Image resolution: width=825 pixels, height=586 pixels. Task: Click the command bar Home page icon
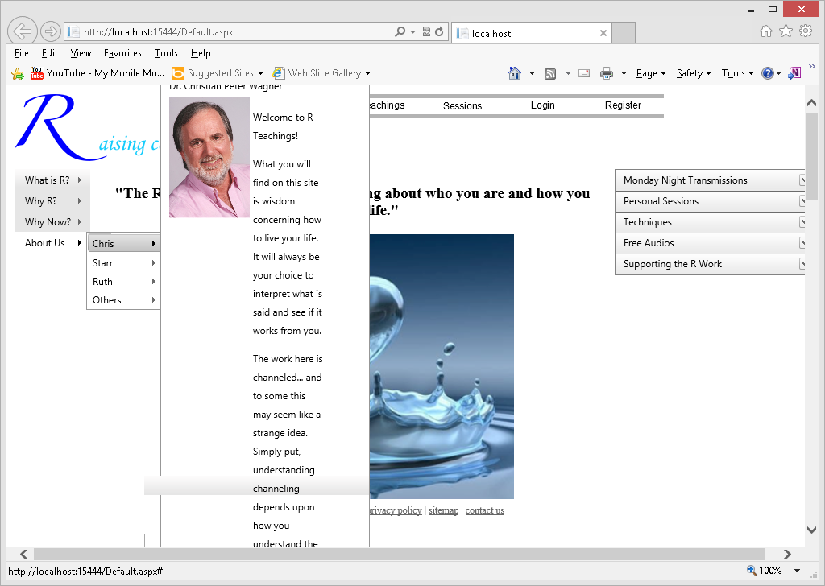(515, 73)
